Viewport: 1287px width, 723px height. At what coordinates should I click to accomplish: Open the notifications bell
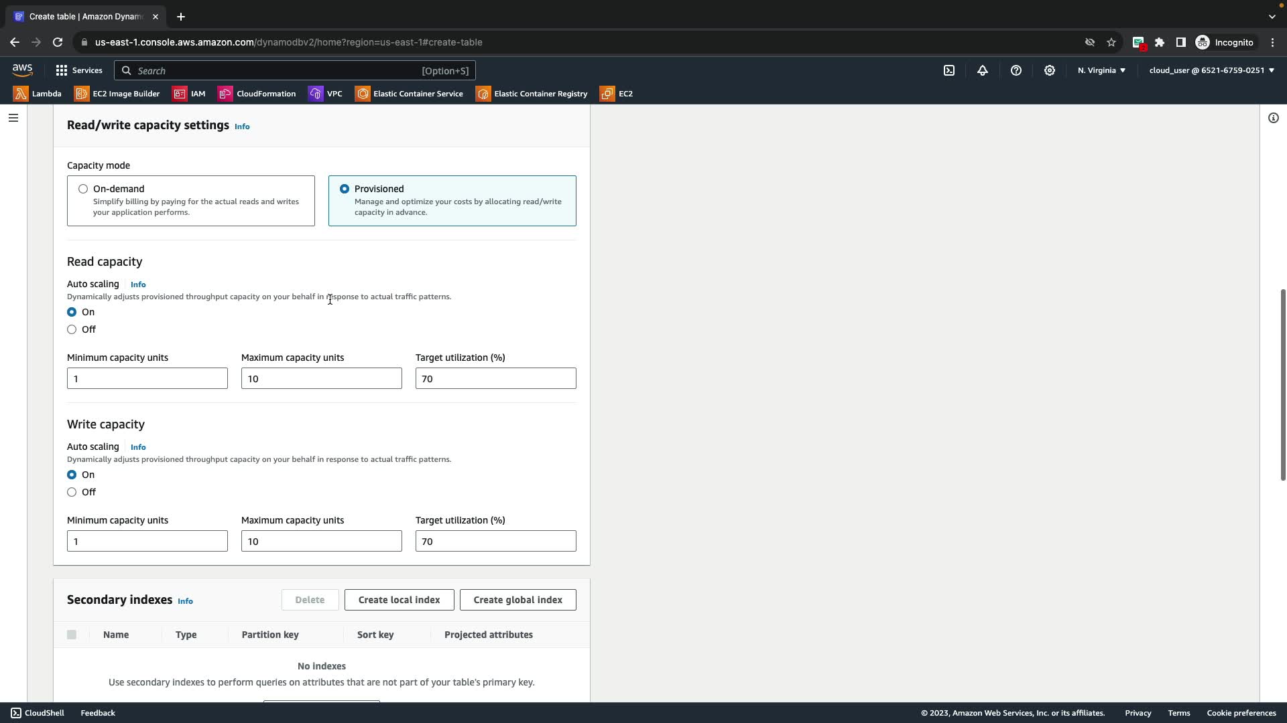[x=983, y=70]
